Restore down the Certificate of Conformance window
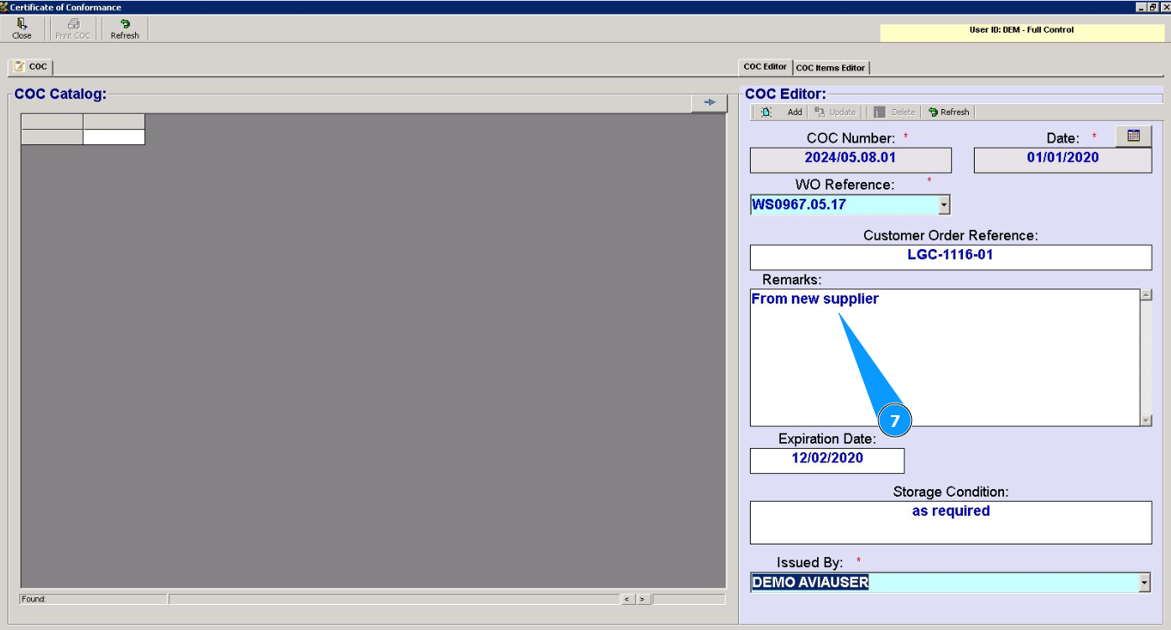The height and width of the screenshot is (630, 1171). click(x=1153, y=7)
